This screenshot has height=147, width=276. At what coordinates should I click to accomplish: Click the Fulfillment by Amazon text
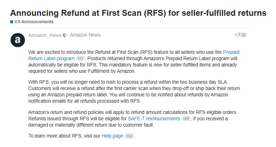(x=111, y=71)
